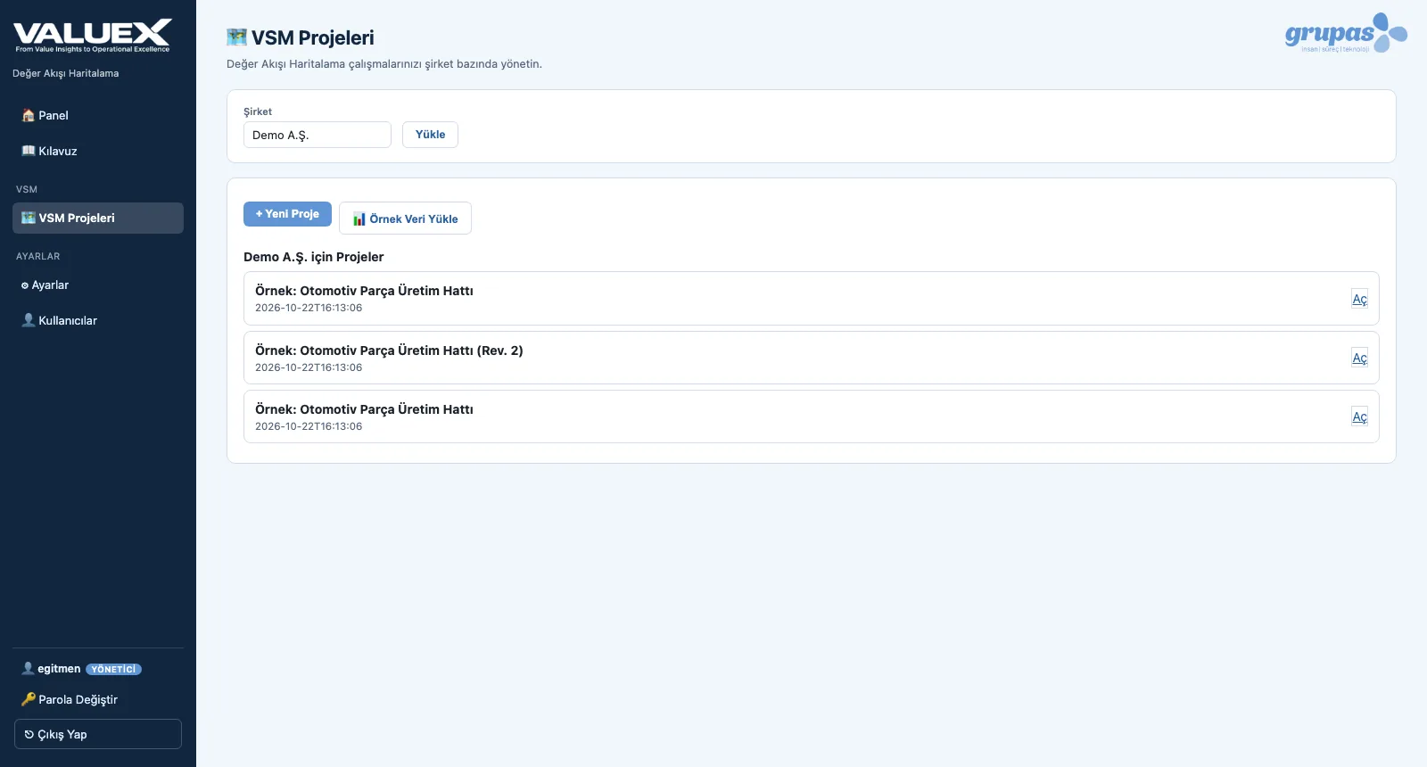Click the "Demo A.Ş. için Projeler" heading

(314, 257)
